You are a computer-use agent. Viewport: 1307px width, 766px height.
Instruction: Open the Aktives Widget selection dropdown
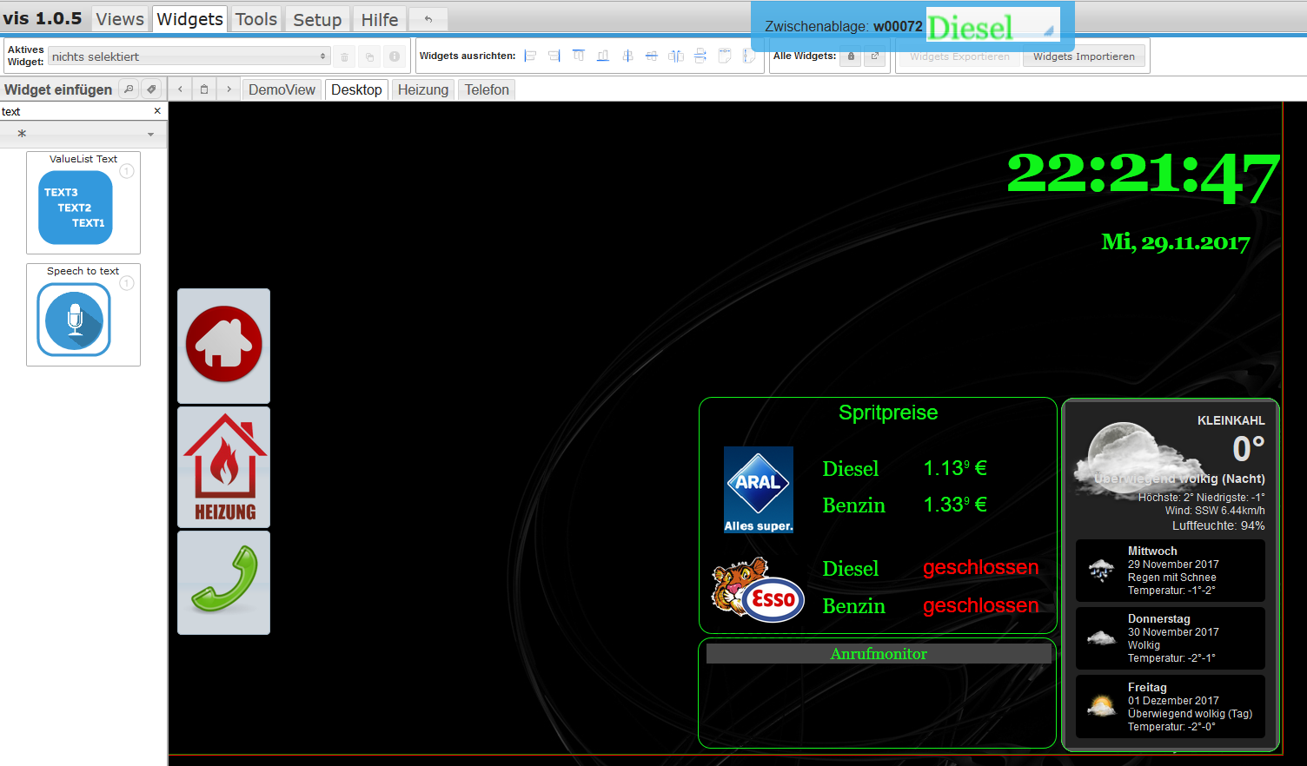[189, 56]
